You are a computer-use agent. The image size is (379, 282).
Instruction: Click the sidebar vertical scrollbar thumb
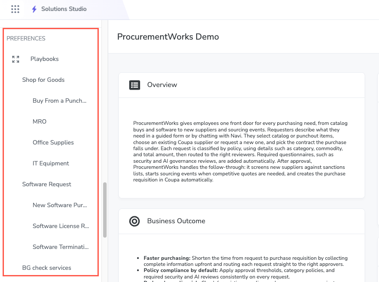click(105, 210)
